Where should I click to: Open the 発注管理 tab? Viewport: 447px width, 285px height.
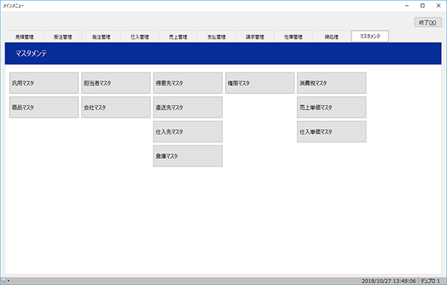point(101,37)
